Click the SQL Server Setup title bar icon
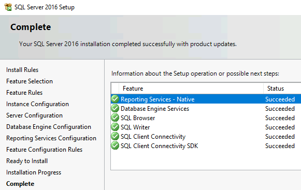Image resolution: width=301 pixels, height=190 pixels. (x=8, y=7)
